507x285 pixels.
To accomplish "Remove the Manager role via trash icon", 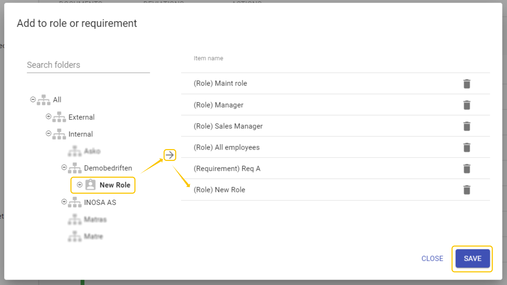I will click(467, 105).
